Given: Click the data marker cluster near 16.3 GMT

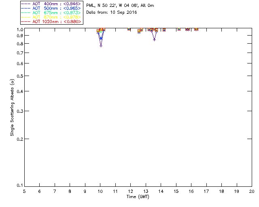Looking at the screenshot, I should [196, 29].
